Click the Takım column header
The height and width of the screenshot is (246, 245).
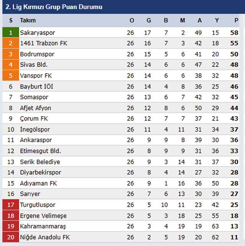point(28,20)
